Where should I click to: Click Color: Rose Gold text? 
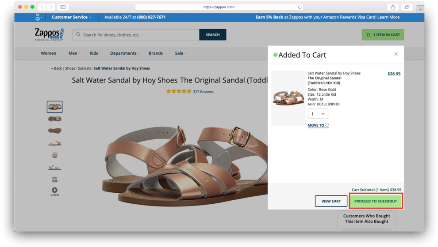(x=322, y=90)
